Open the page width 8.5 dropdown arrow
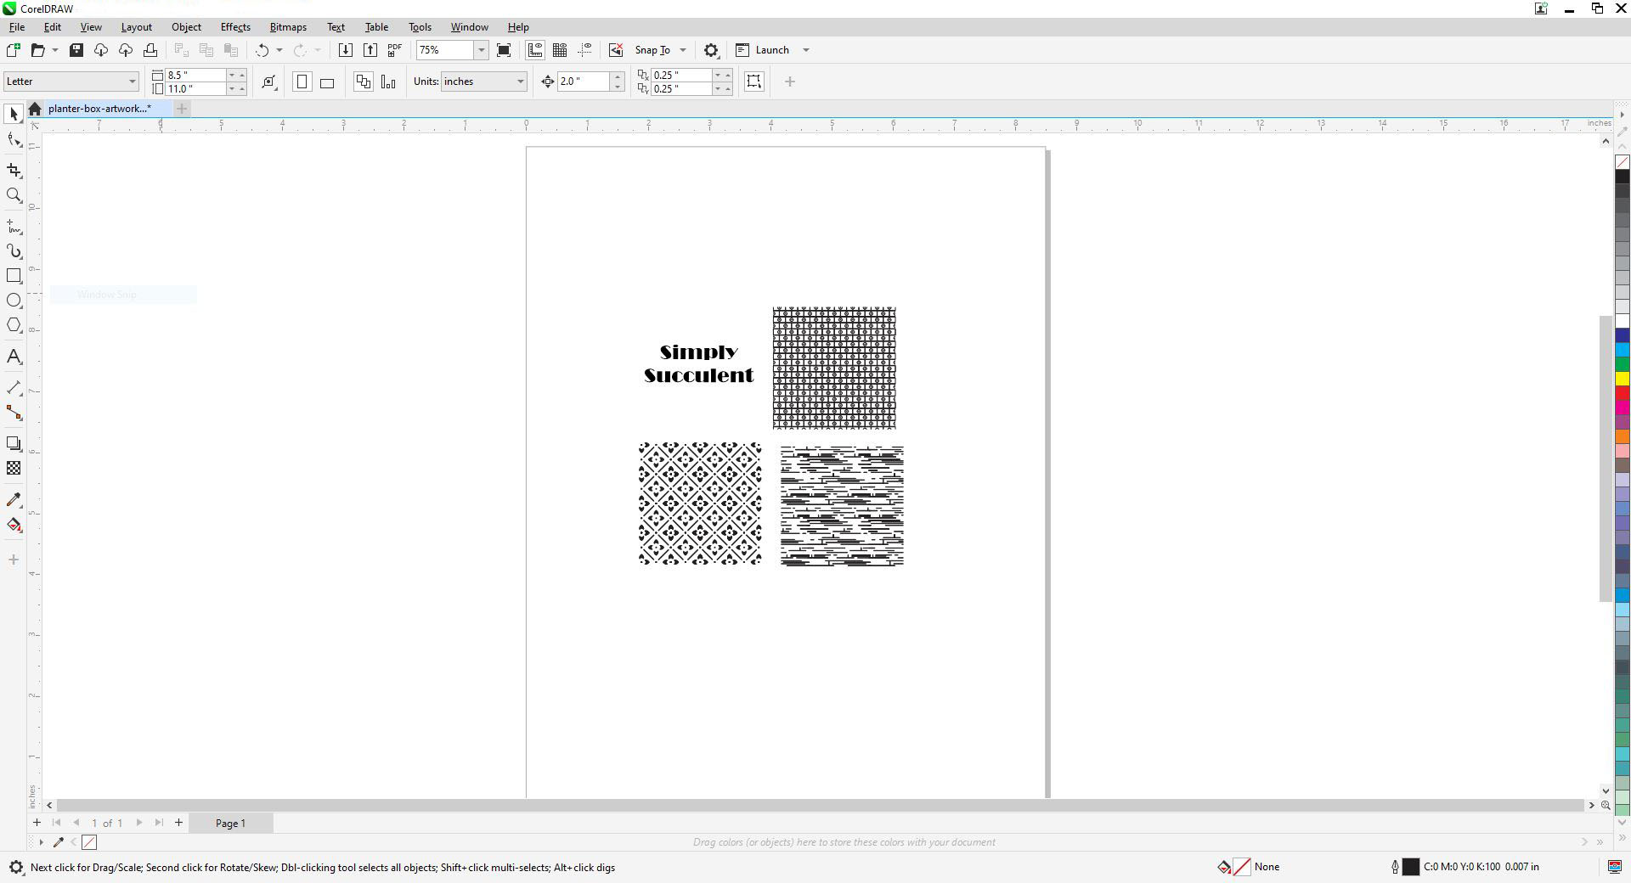1631x883 pixels. pyautogui.click(x=231, y=75)
